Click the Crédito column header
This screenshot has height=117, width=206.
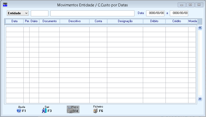pyautogui.click(x=176, y=21)
